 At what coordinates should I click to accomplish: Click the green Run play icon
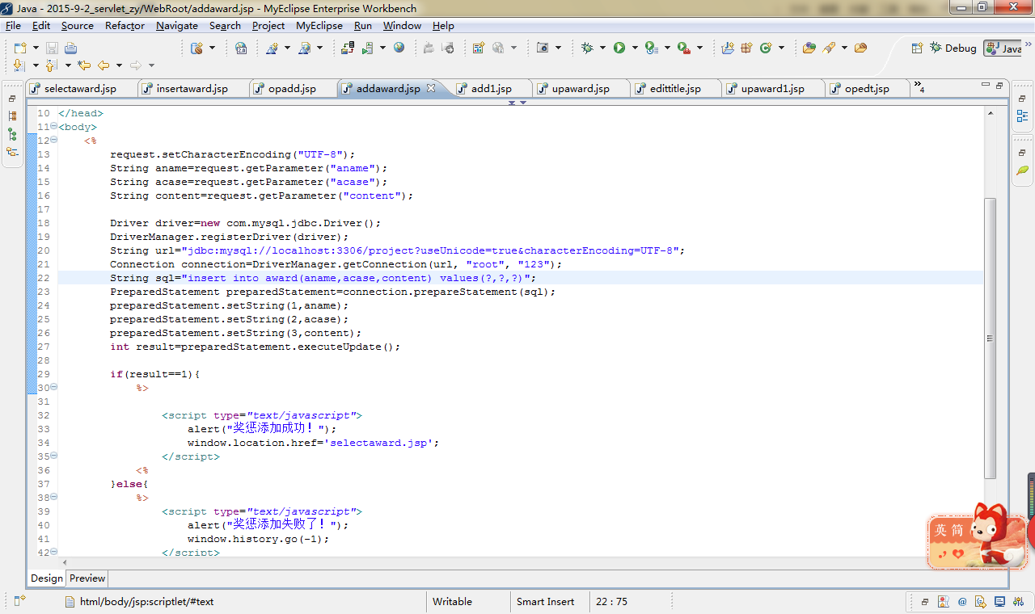coord(619,48)
